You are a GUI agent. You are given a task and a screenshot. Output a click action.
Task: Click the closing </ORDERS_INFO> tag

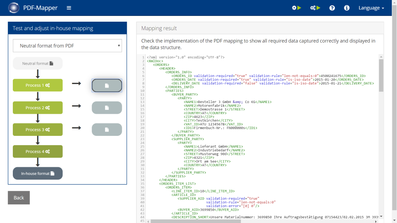[180, 87]
